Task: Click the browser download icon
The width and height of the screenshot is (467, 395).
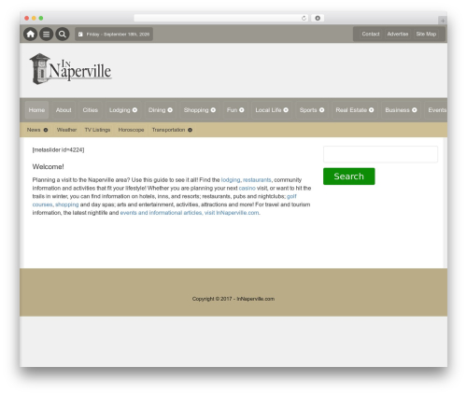Action: click(318, 18)
